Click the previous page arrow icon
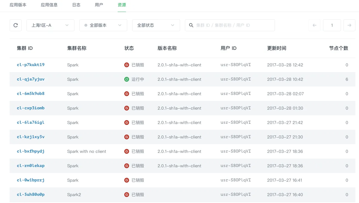This screenshot has height=203, width=359. 315,25
